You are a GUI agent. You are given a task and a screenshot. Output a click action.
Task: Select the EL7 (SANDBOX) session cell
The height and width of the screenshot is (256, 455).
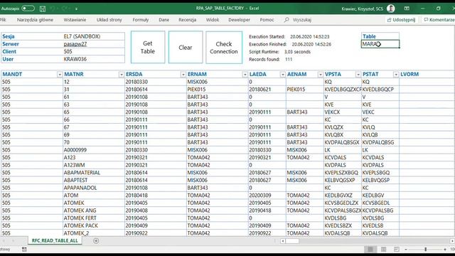click(x=94, y=36)
